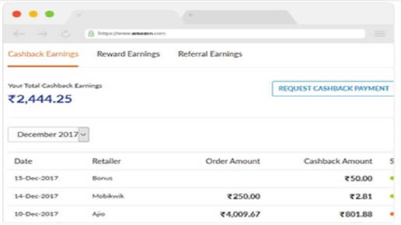Click the browser back arrow
Viewport: 401px width, 225px height.
(19, 34)
